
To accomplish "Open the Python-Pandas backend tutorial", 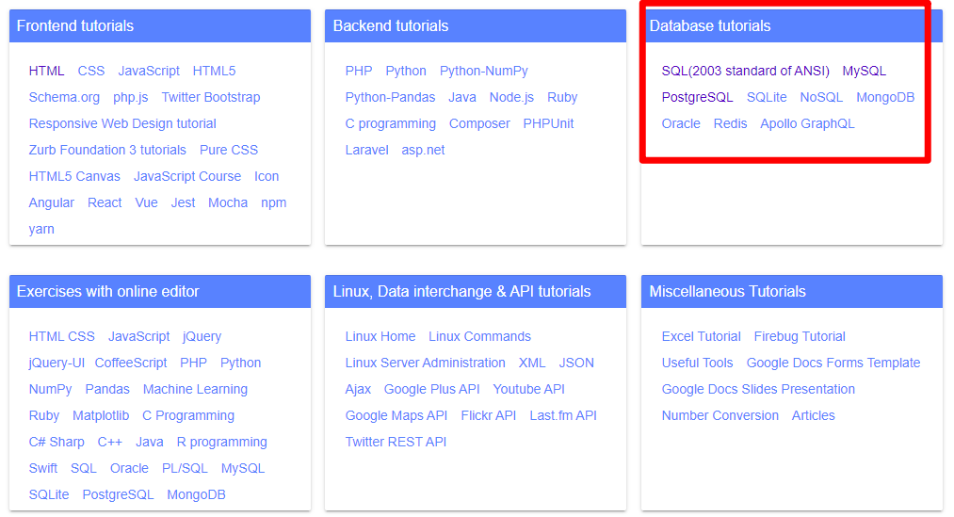I will tap(390, 97).
